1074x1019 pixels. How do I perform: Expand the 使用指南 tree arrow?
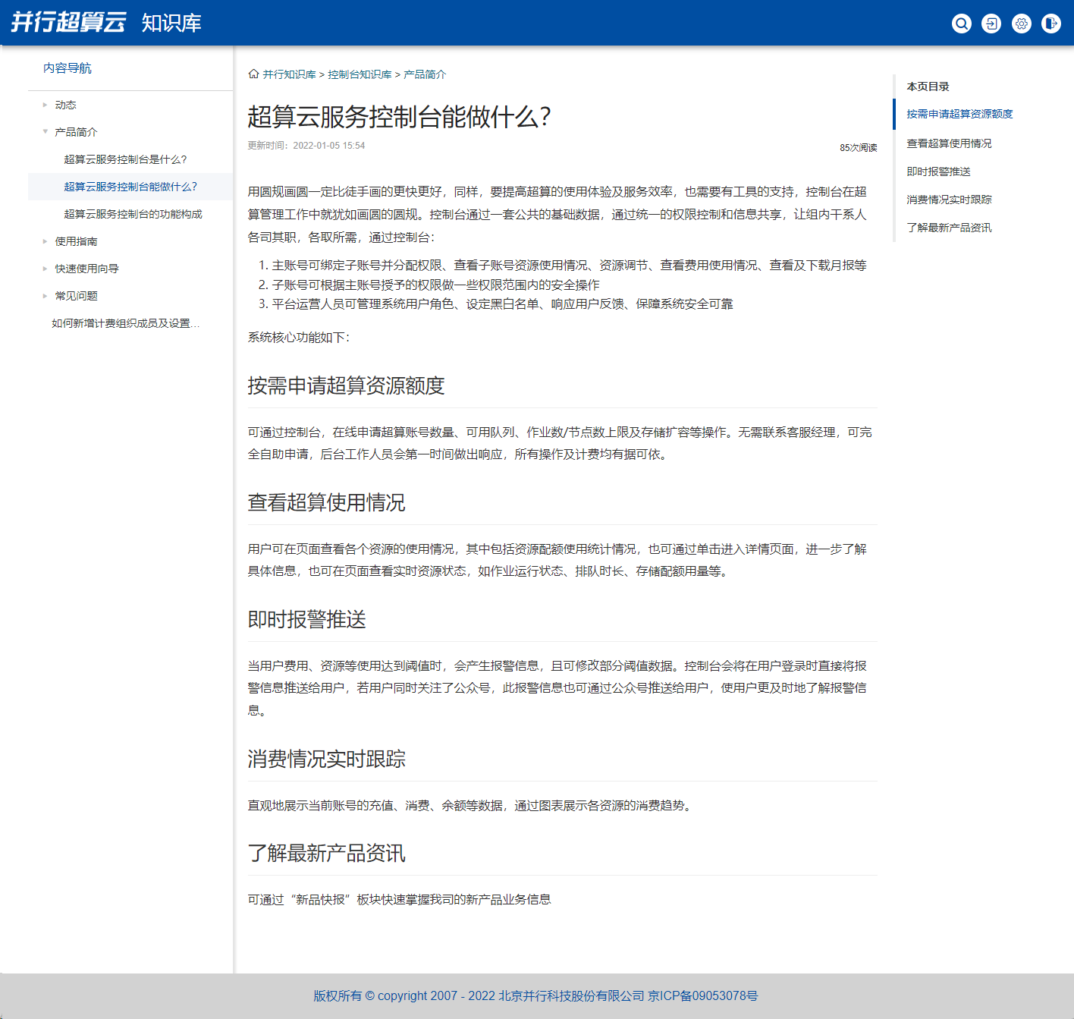point(45,241)
